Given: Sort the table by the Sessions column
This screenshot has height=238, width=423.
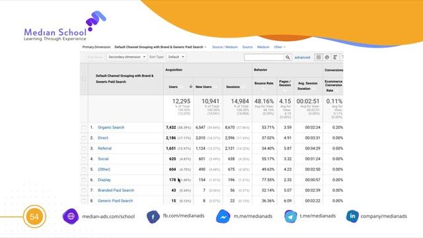Looking at the screenshot, I should click(x=233, y=87).
